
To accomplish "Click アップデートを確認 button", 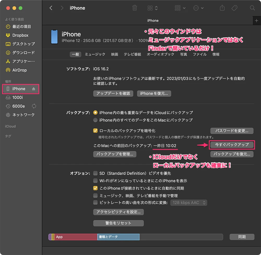I will [x=113, y=94].
